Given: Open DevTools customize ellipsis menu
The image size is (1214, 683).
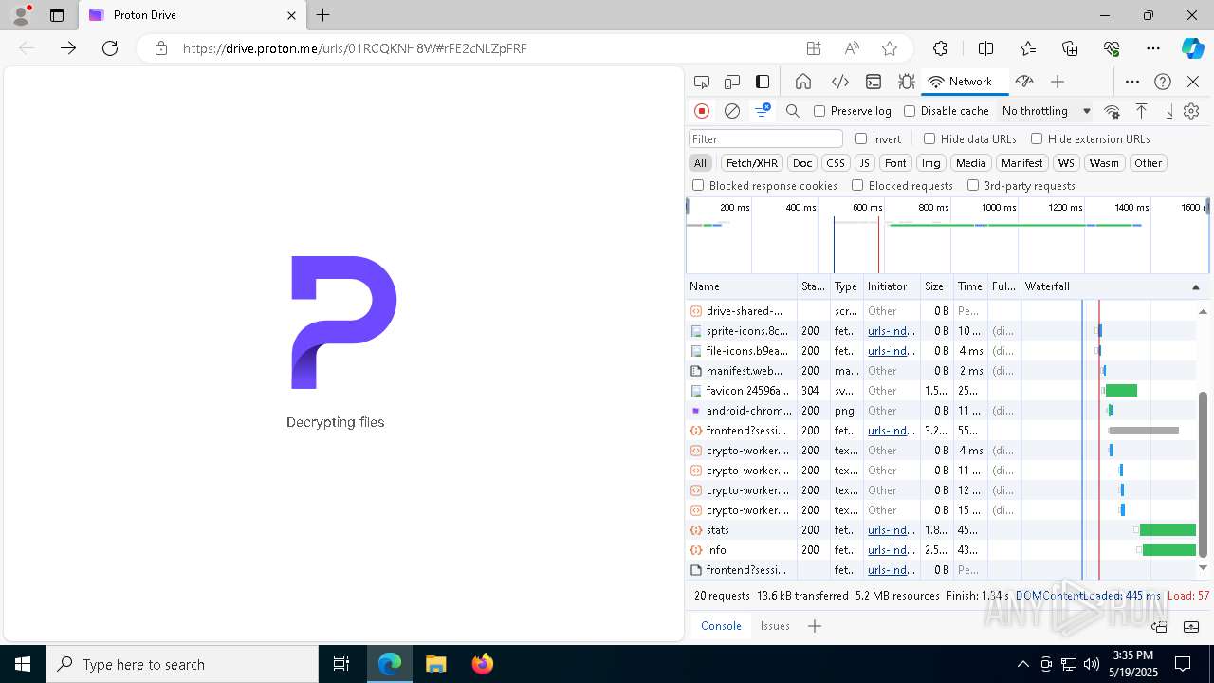Looking at the screenshot, I should (x=1132, y=82).
